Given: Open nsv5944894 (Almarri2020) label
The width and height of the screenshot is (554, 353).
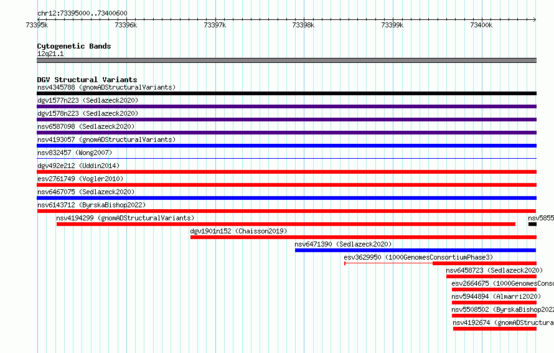Looking at the screenshot, I should coord(496,296).
